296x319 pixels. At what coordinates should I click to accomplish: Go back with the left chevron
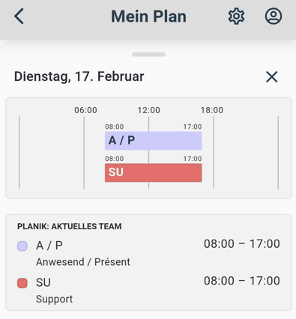(x=19, y=16)
